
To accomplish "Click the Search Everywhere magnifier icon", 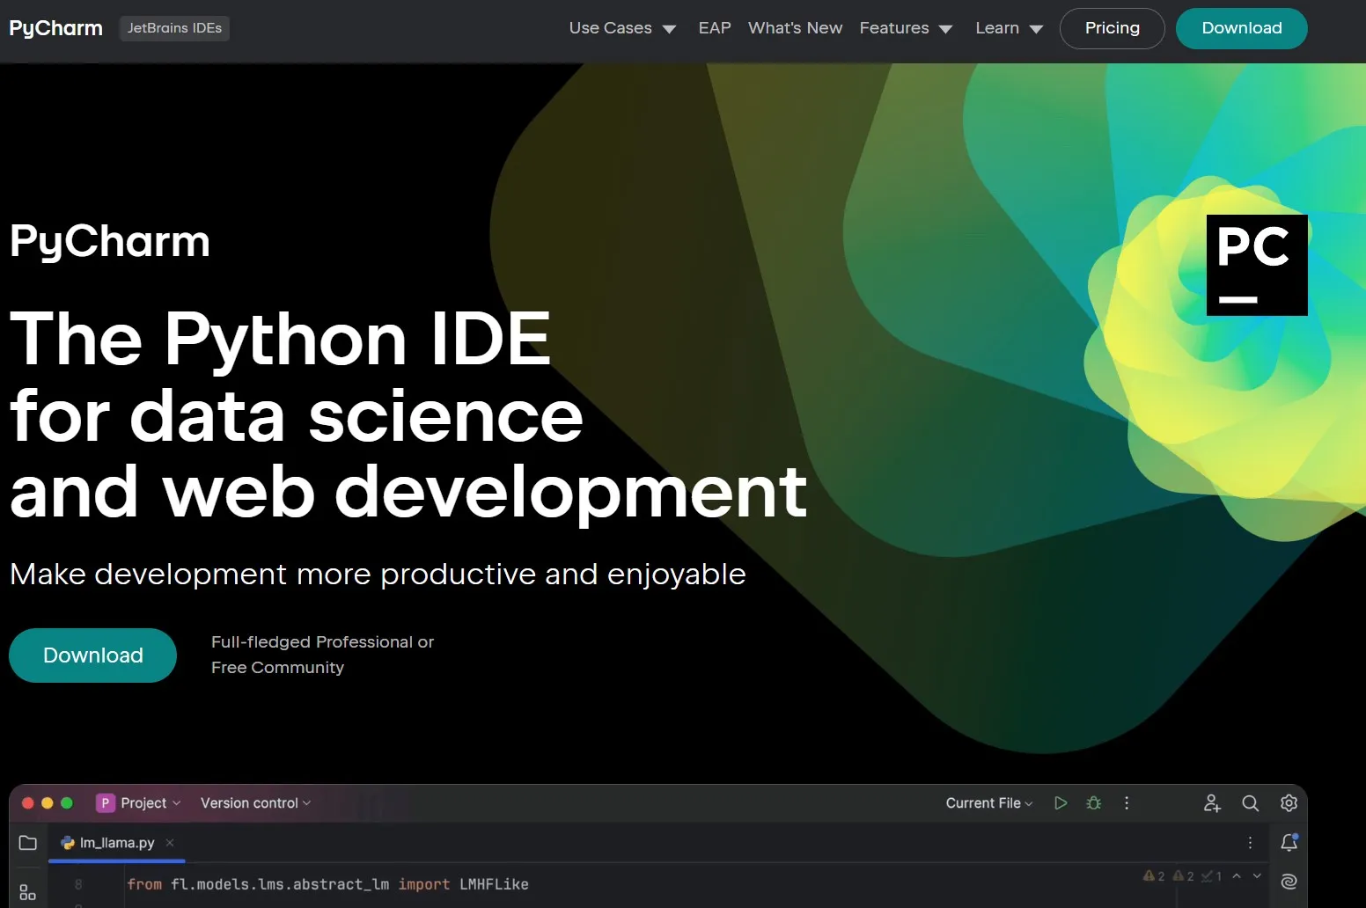I will click(1250, 803).
